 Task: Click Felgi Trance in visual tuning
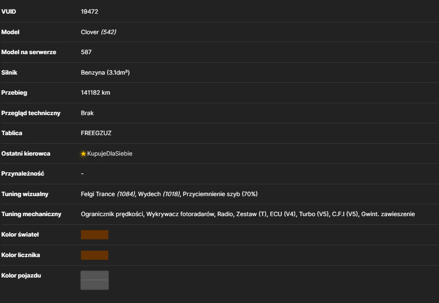coord(98,194)
